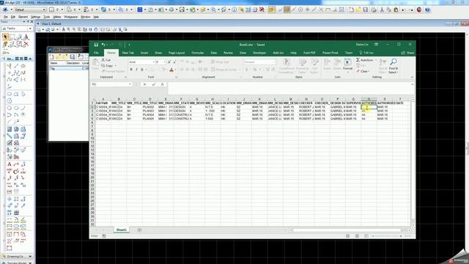Click the Format cells button in the Cells group
Viewport: 469px width, 264px height.
(347, 65)
